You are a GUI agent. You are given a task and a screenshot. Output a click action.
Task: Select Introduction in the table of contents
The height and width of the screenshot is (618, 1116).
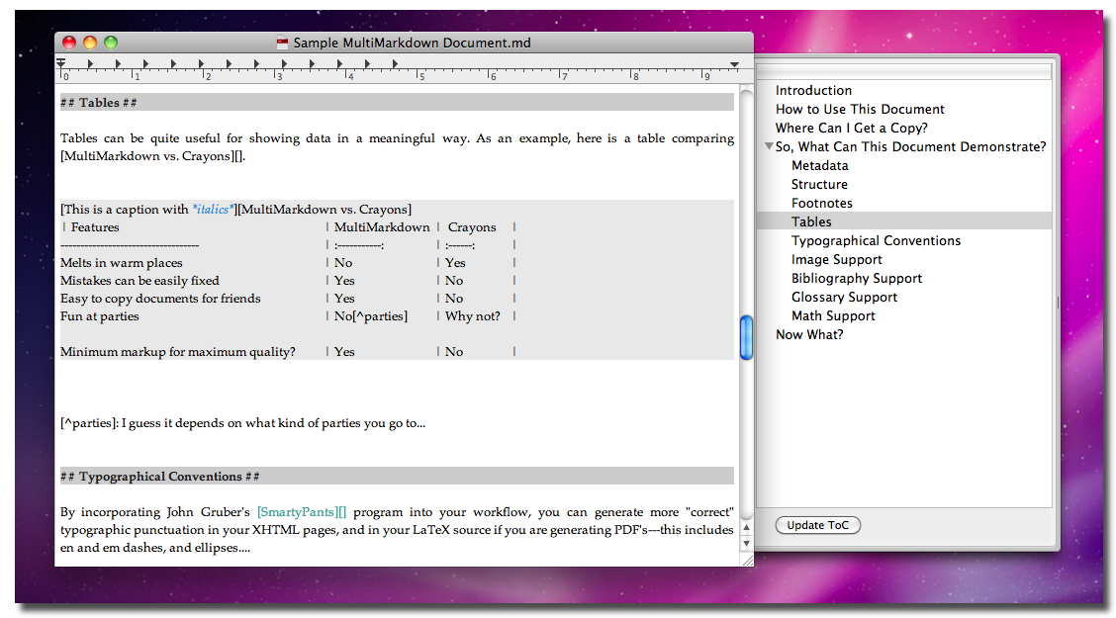click(813, 90)
